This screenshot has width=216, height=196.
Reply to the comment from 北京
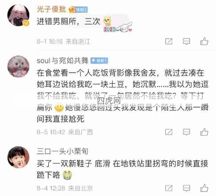(x=186, y=188)
